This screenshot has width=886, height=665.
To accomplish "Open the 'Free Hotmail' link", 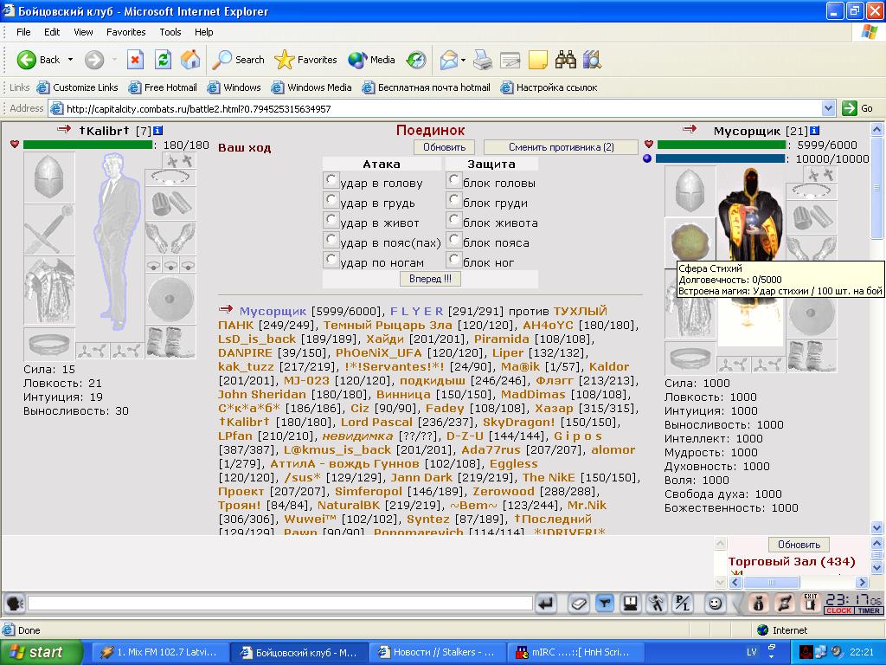I will [163, 87].
